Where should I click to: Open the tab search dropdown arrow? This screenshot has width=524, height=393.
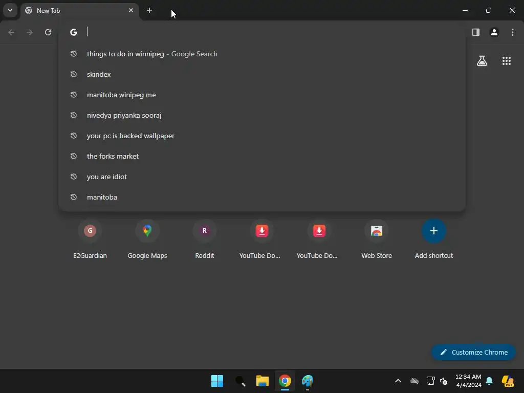pyautogui.click(x=10, y=10)
